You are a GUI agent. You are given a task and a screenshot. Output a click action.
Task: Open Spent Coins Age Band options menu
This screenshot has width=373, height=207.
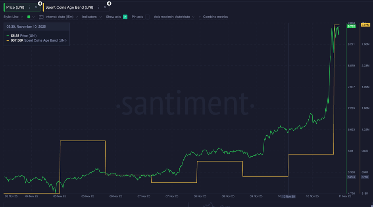(x=98, y=7)
